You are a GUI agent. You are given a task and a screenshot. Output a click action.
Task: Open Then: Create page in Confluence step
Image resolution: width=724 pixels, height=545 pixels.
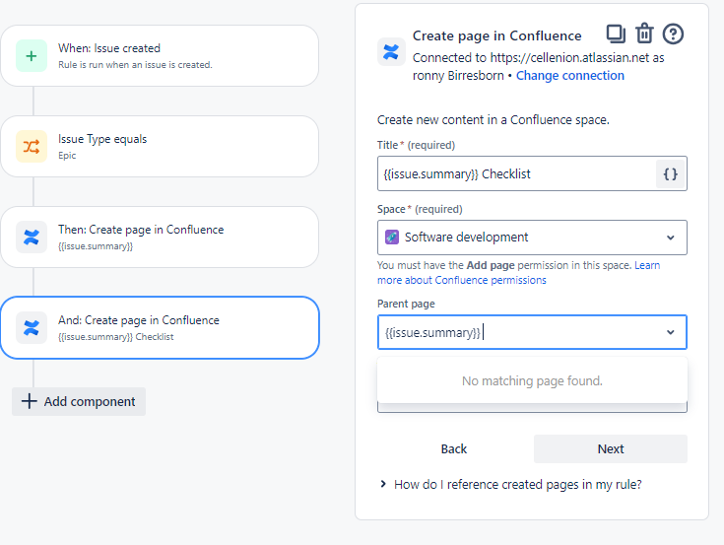[160, 237]
